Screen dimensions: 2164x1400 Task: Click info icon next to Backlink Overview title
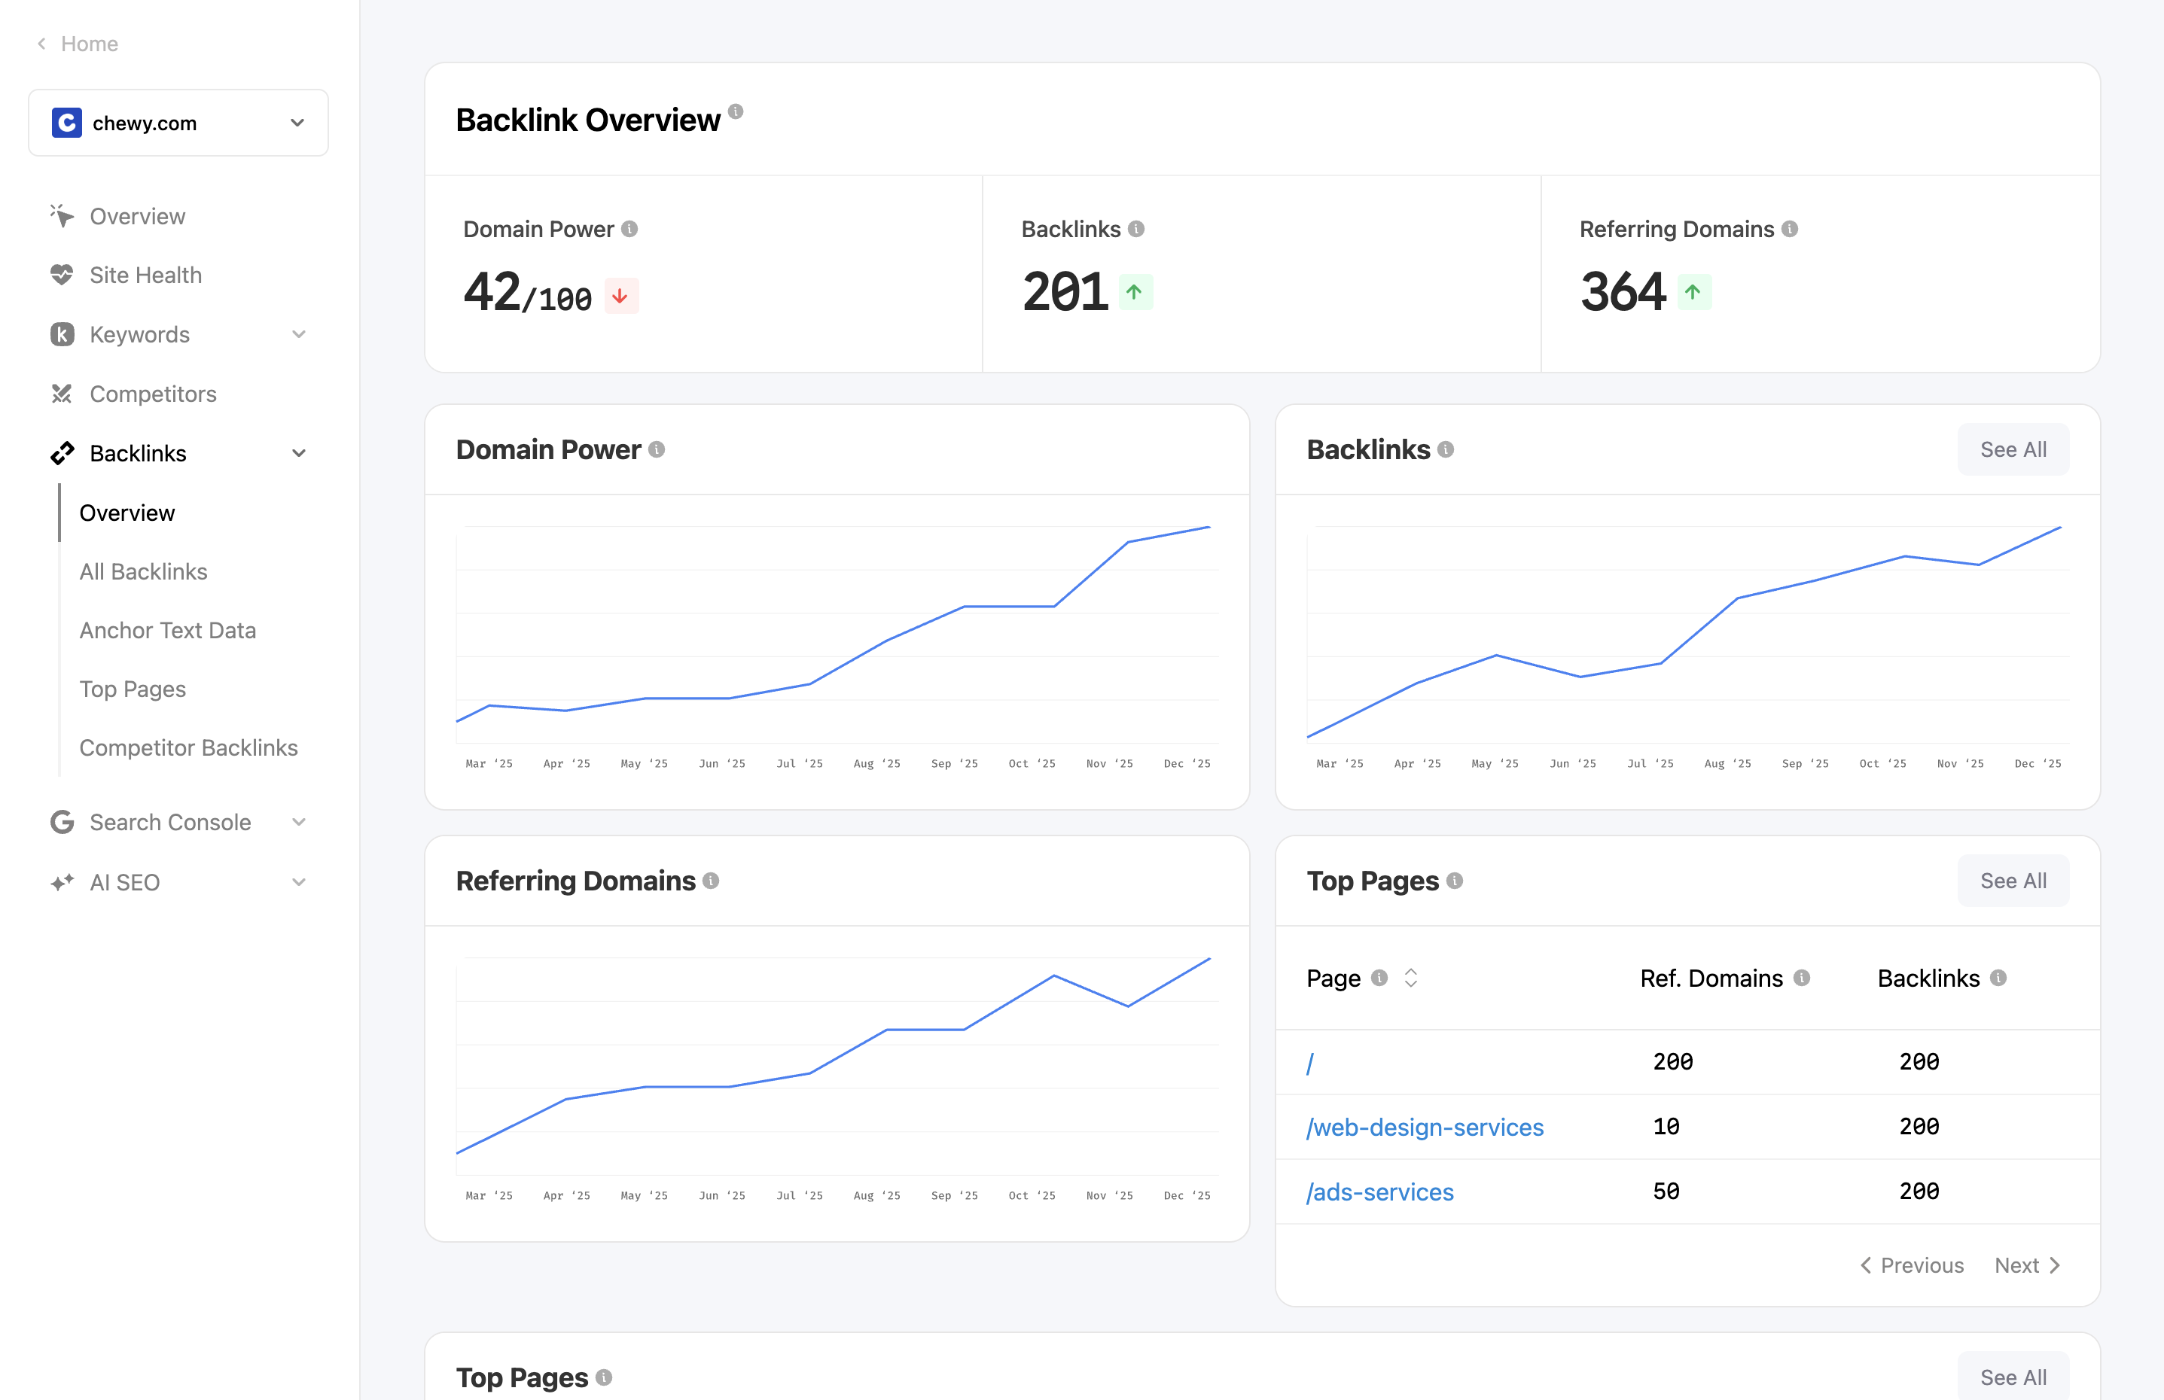736,112
